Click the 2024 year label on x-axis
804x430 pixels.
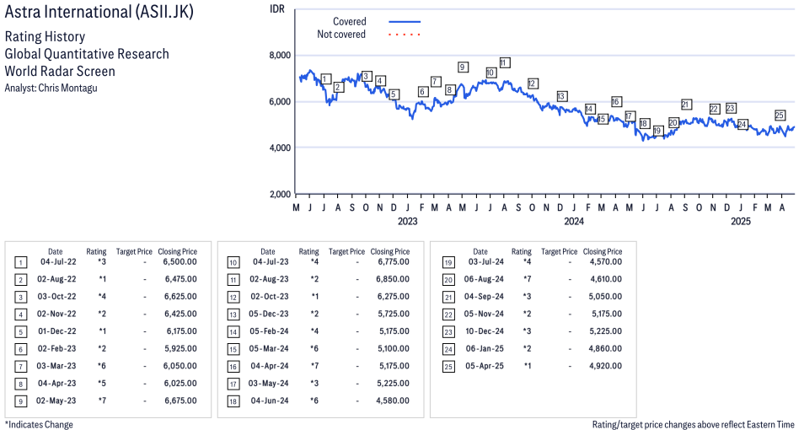tap(574, 221)
